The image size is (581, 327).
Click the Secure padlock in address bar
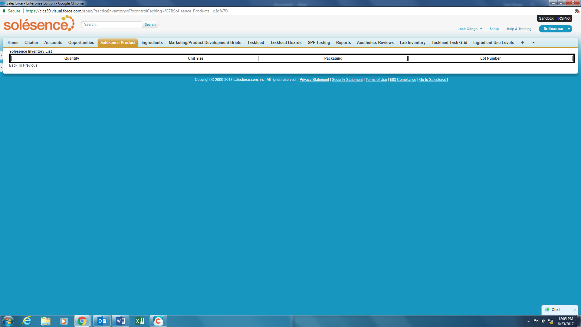click(4, 11)
